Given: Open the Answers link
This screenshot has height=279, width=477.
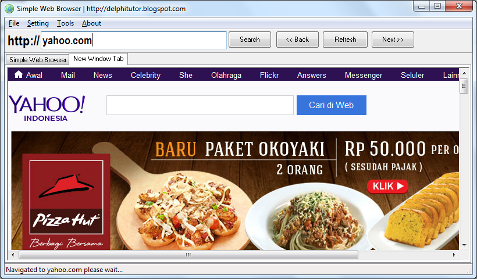Looking at the screenshot, I should 312,75.
